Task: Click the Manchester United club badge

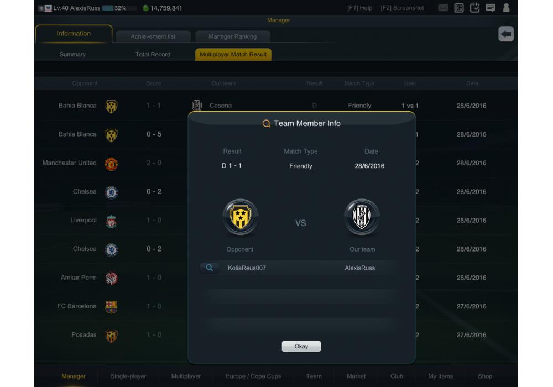Action: point(111,164)
